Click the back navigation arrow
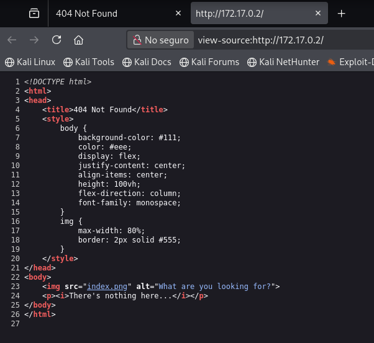374x343 pixels. pyautogui.click(x=12, y=40)
